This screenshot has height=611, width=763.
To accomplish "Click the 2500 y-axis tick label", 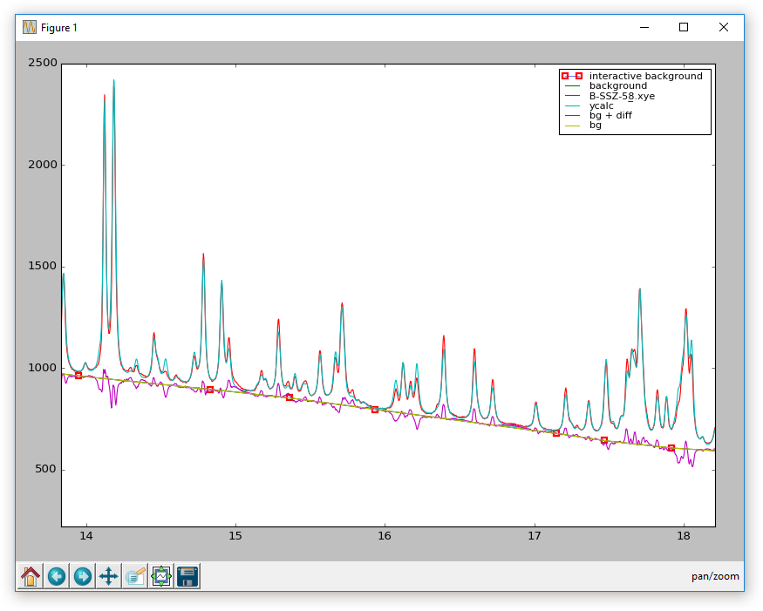I will coord(41,64).
